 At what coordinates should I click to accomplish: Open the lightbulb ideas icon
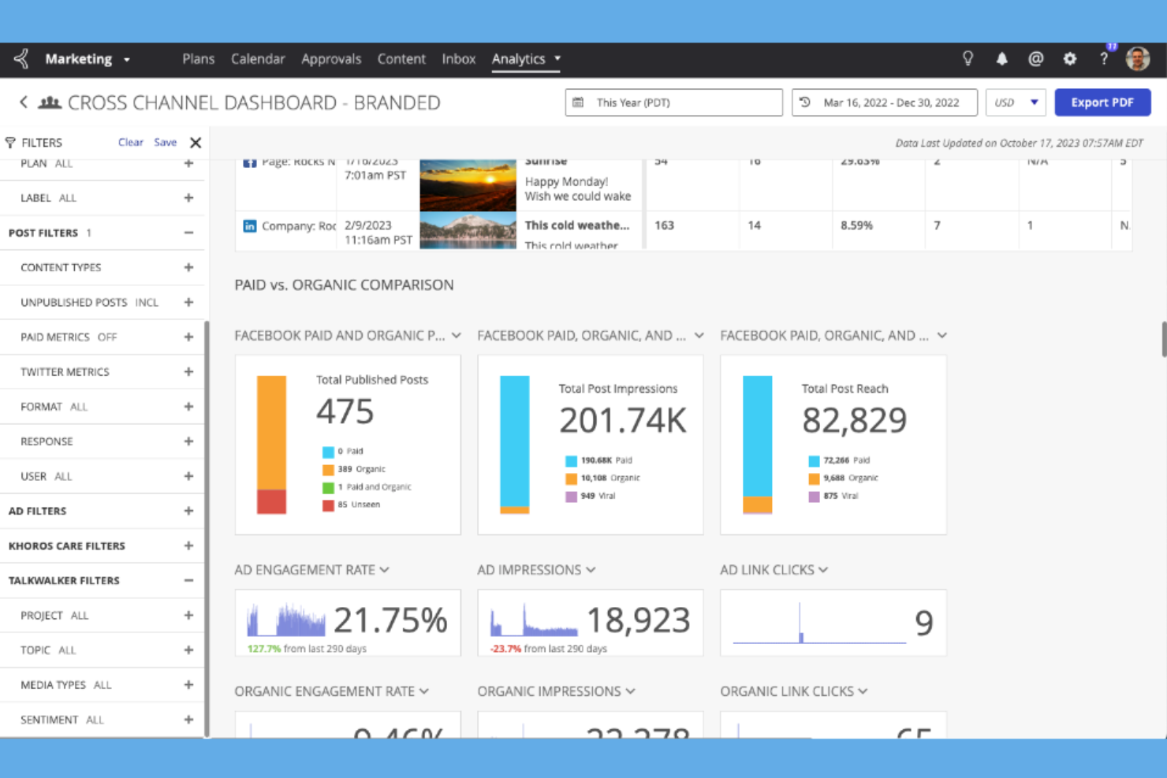(x=968, y=58)
